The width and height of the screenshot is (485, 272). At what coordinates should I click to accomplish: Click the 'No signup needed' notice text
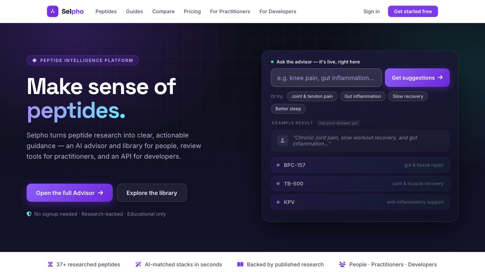point(100,214)
